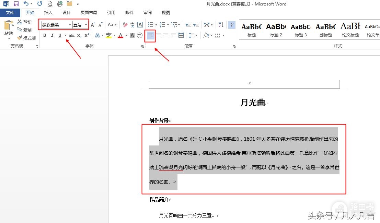380x223 pixels.
Task: Activate the 格式刷 format painter
Action: (x=26, y=38)
